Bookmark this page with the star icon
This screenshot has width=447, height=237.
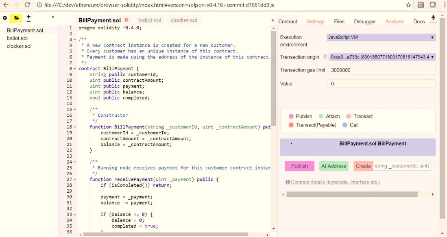(x=408, y=5)
